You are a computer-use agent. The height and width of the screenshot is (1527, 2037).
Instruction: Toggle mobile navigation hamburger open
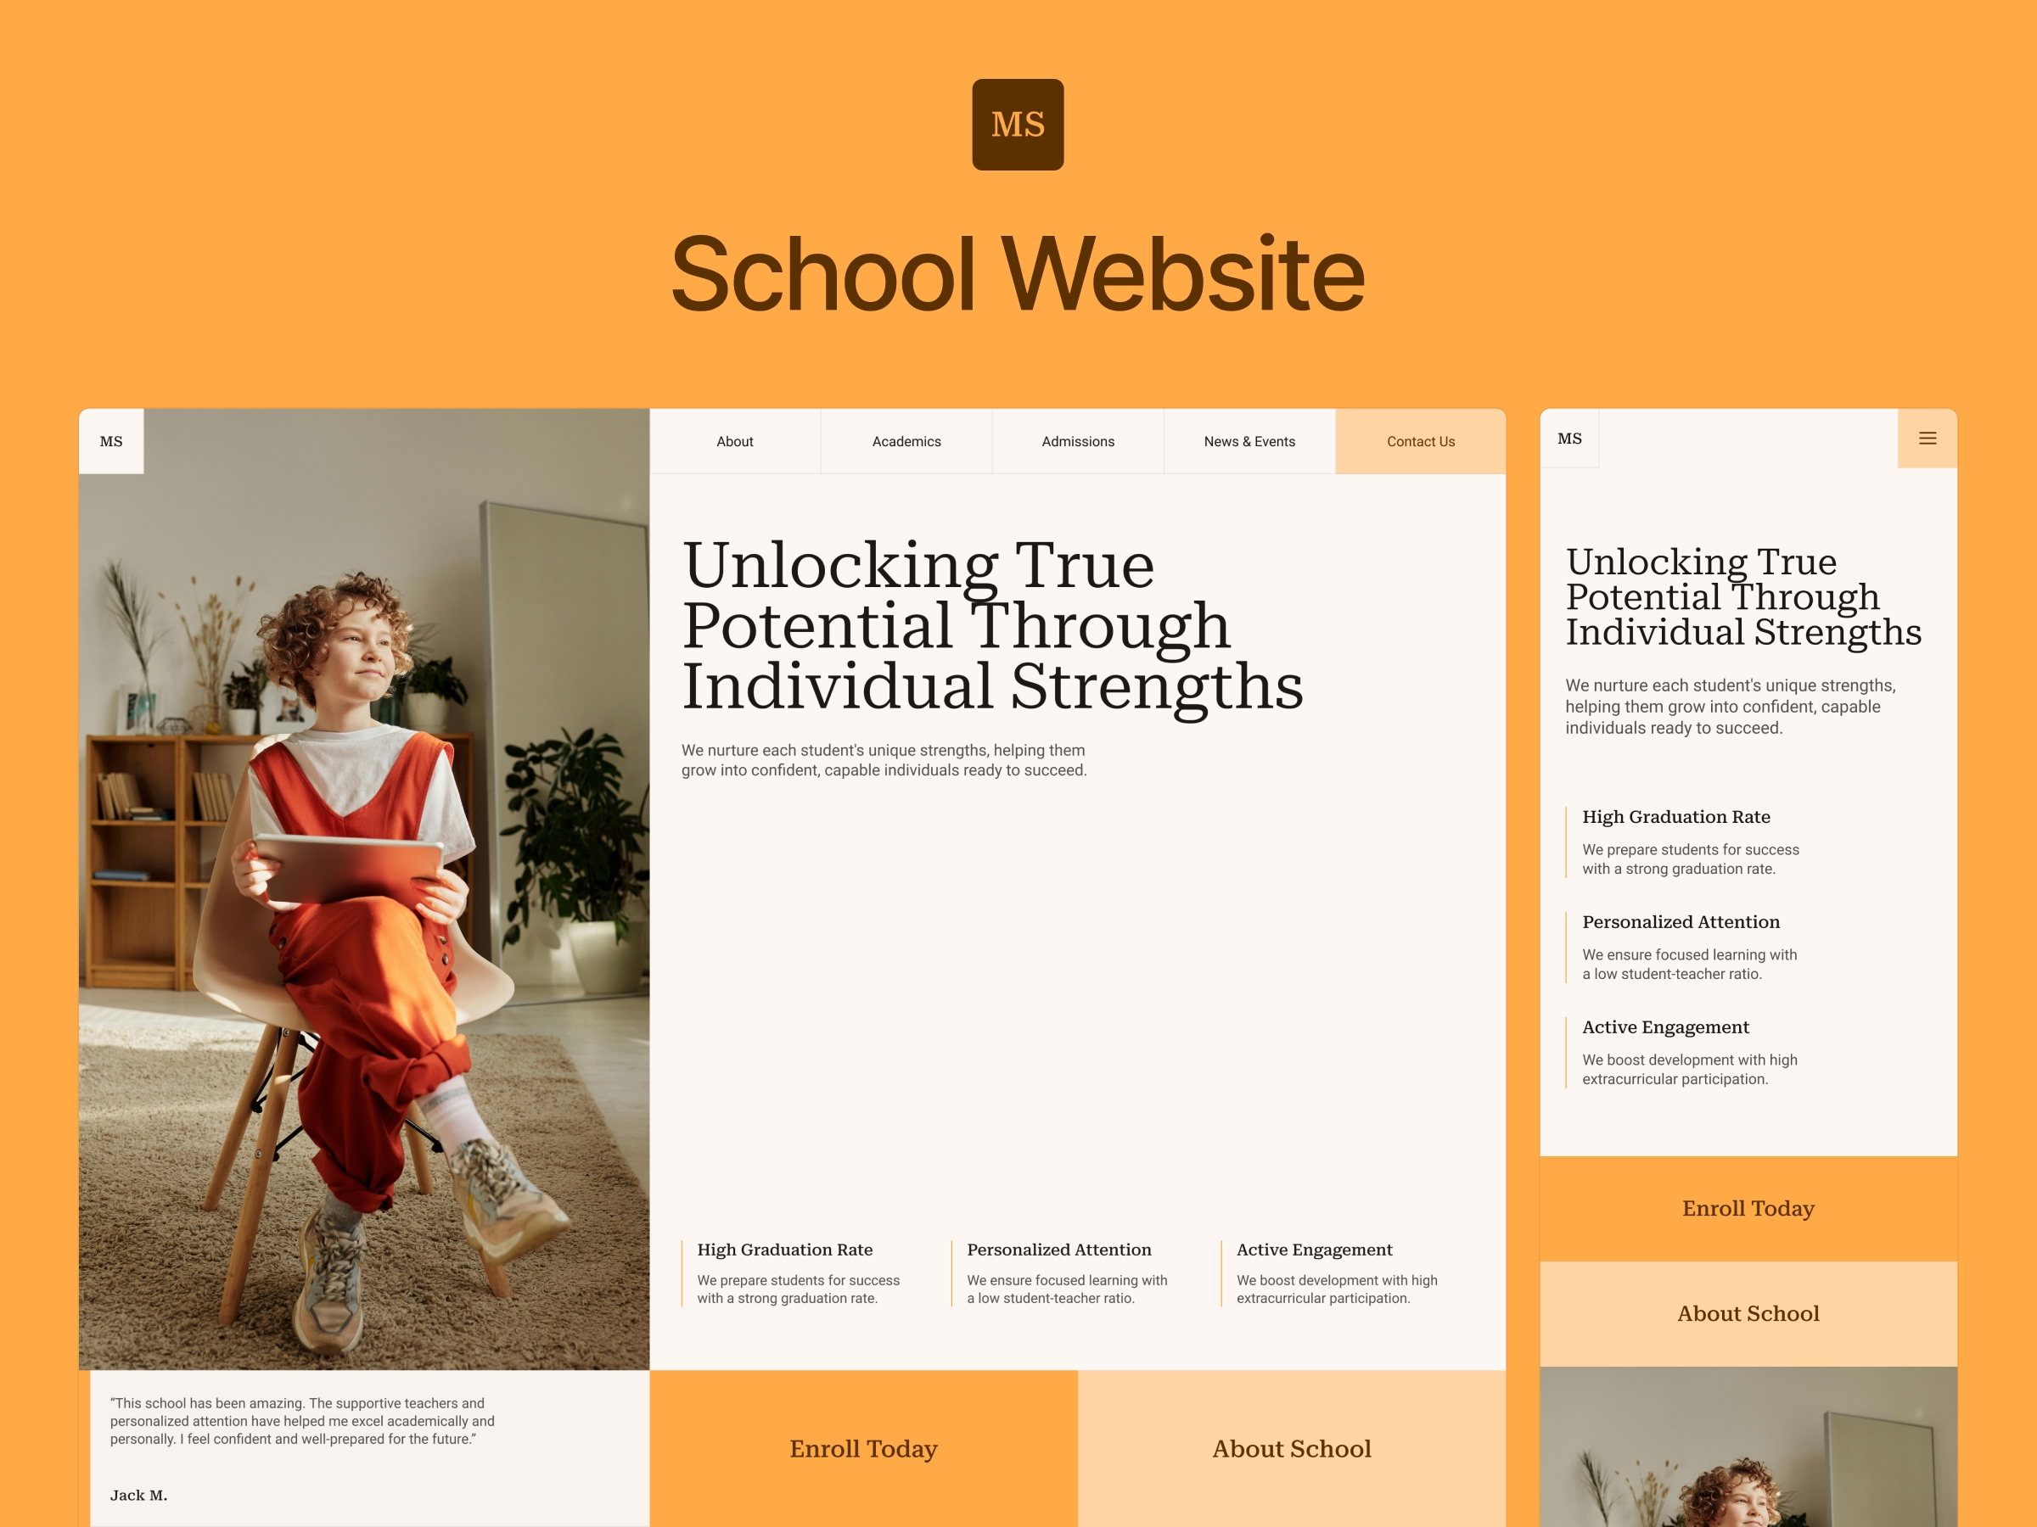(x=1927, y=438)
